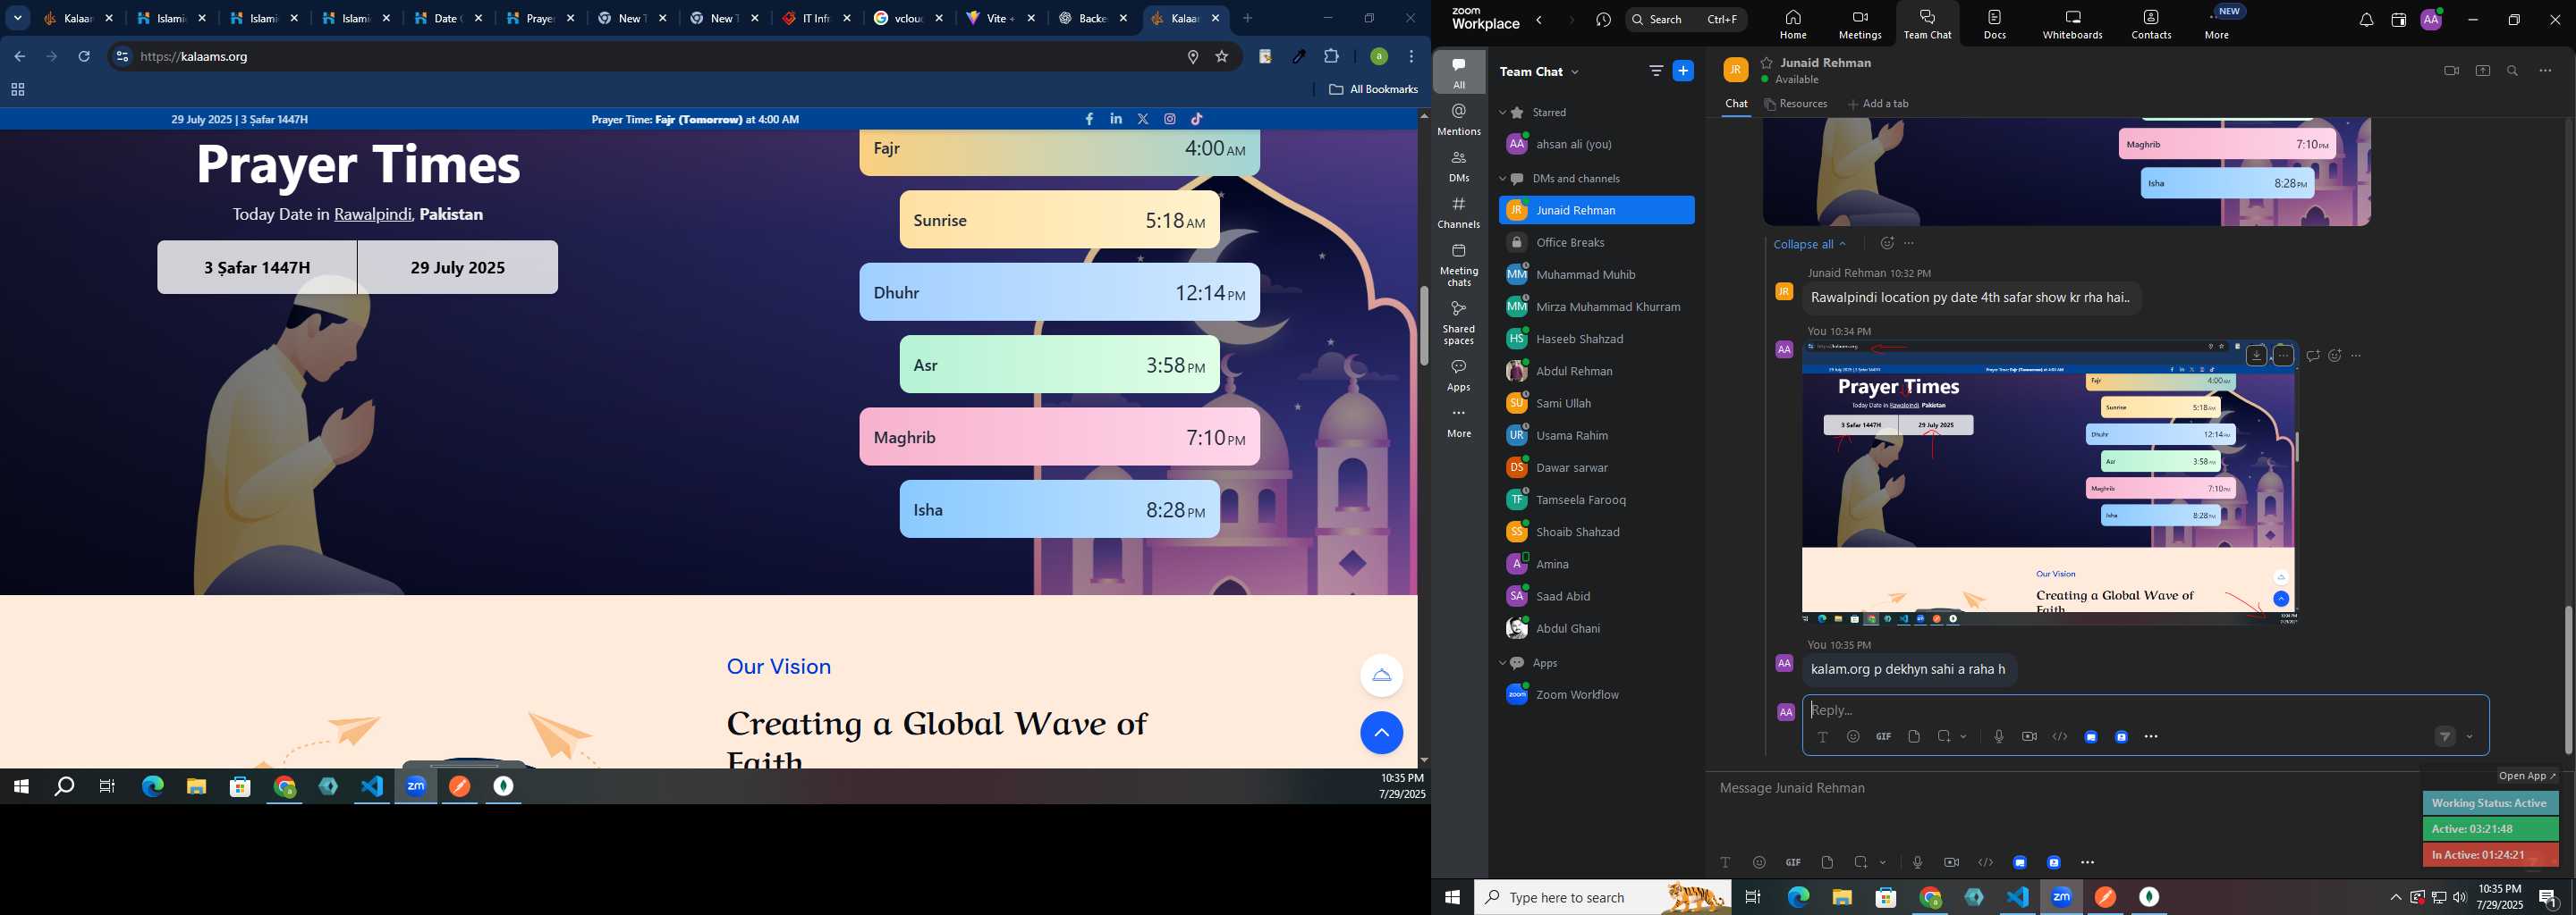Open the Resources tab in chat

coord(1797,104)
